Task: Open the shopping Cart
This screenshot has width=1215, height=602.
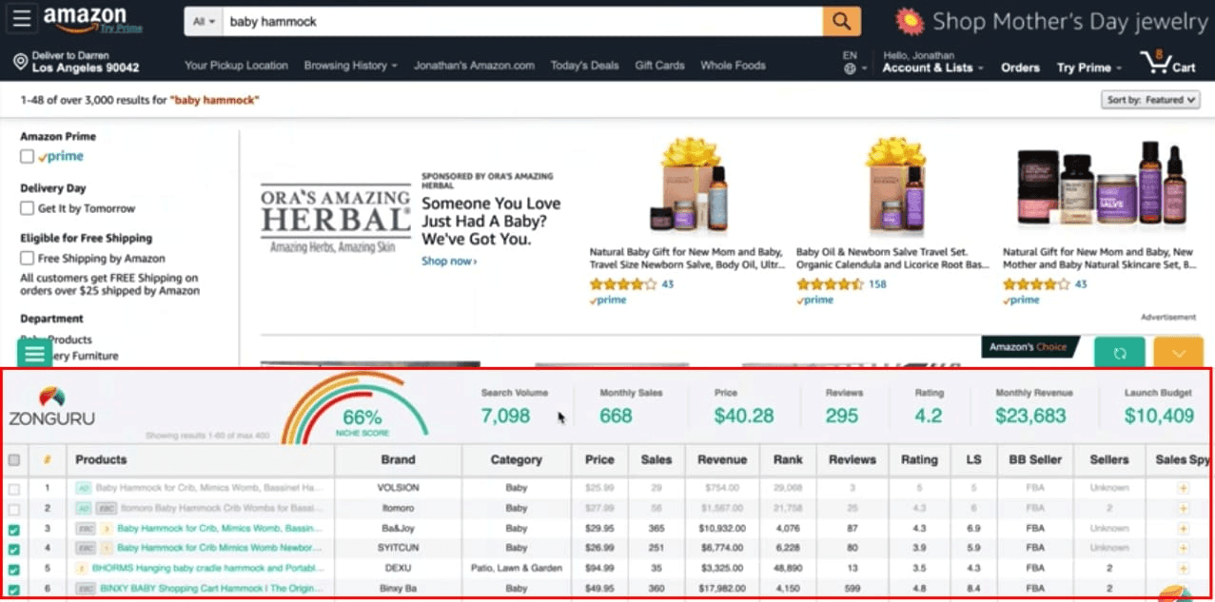Action: [x=1167, y=64]
